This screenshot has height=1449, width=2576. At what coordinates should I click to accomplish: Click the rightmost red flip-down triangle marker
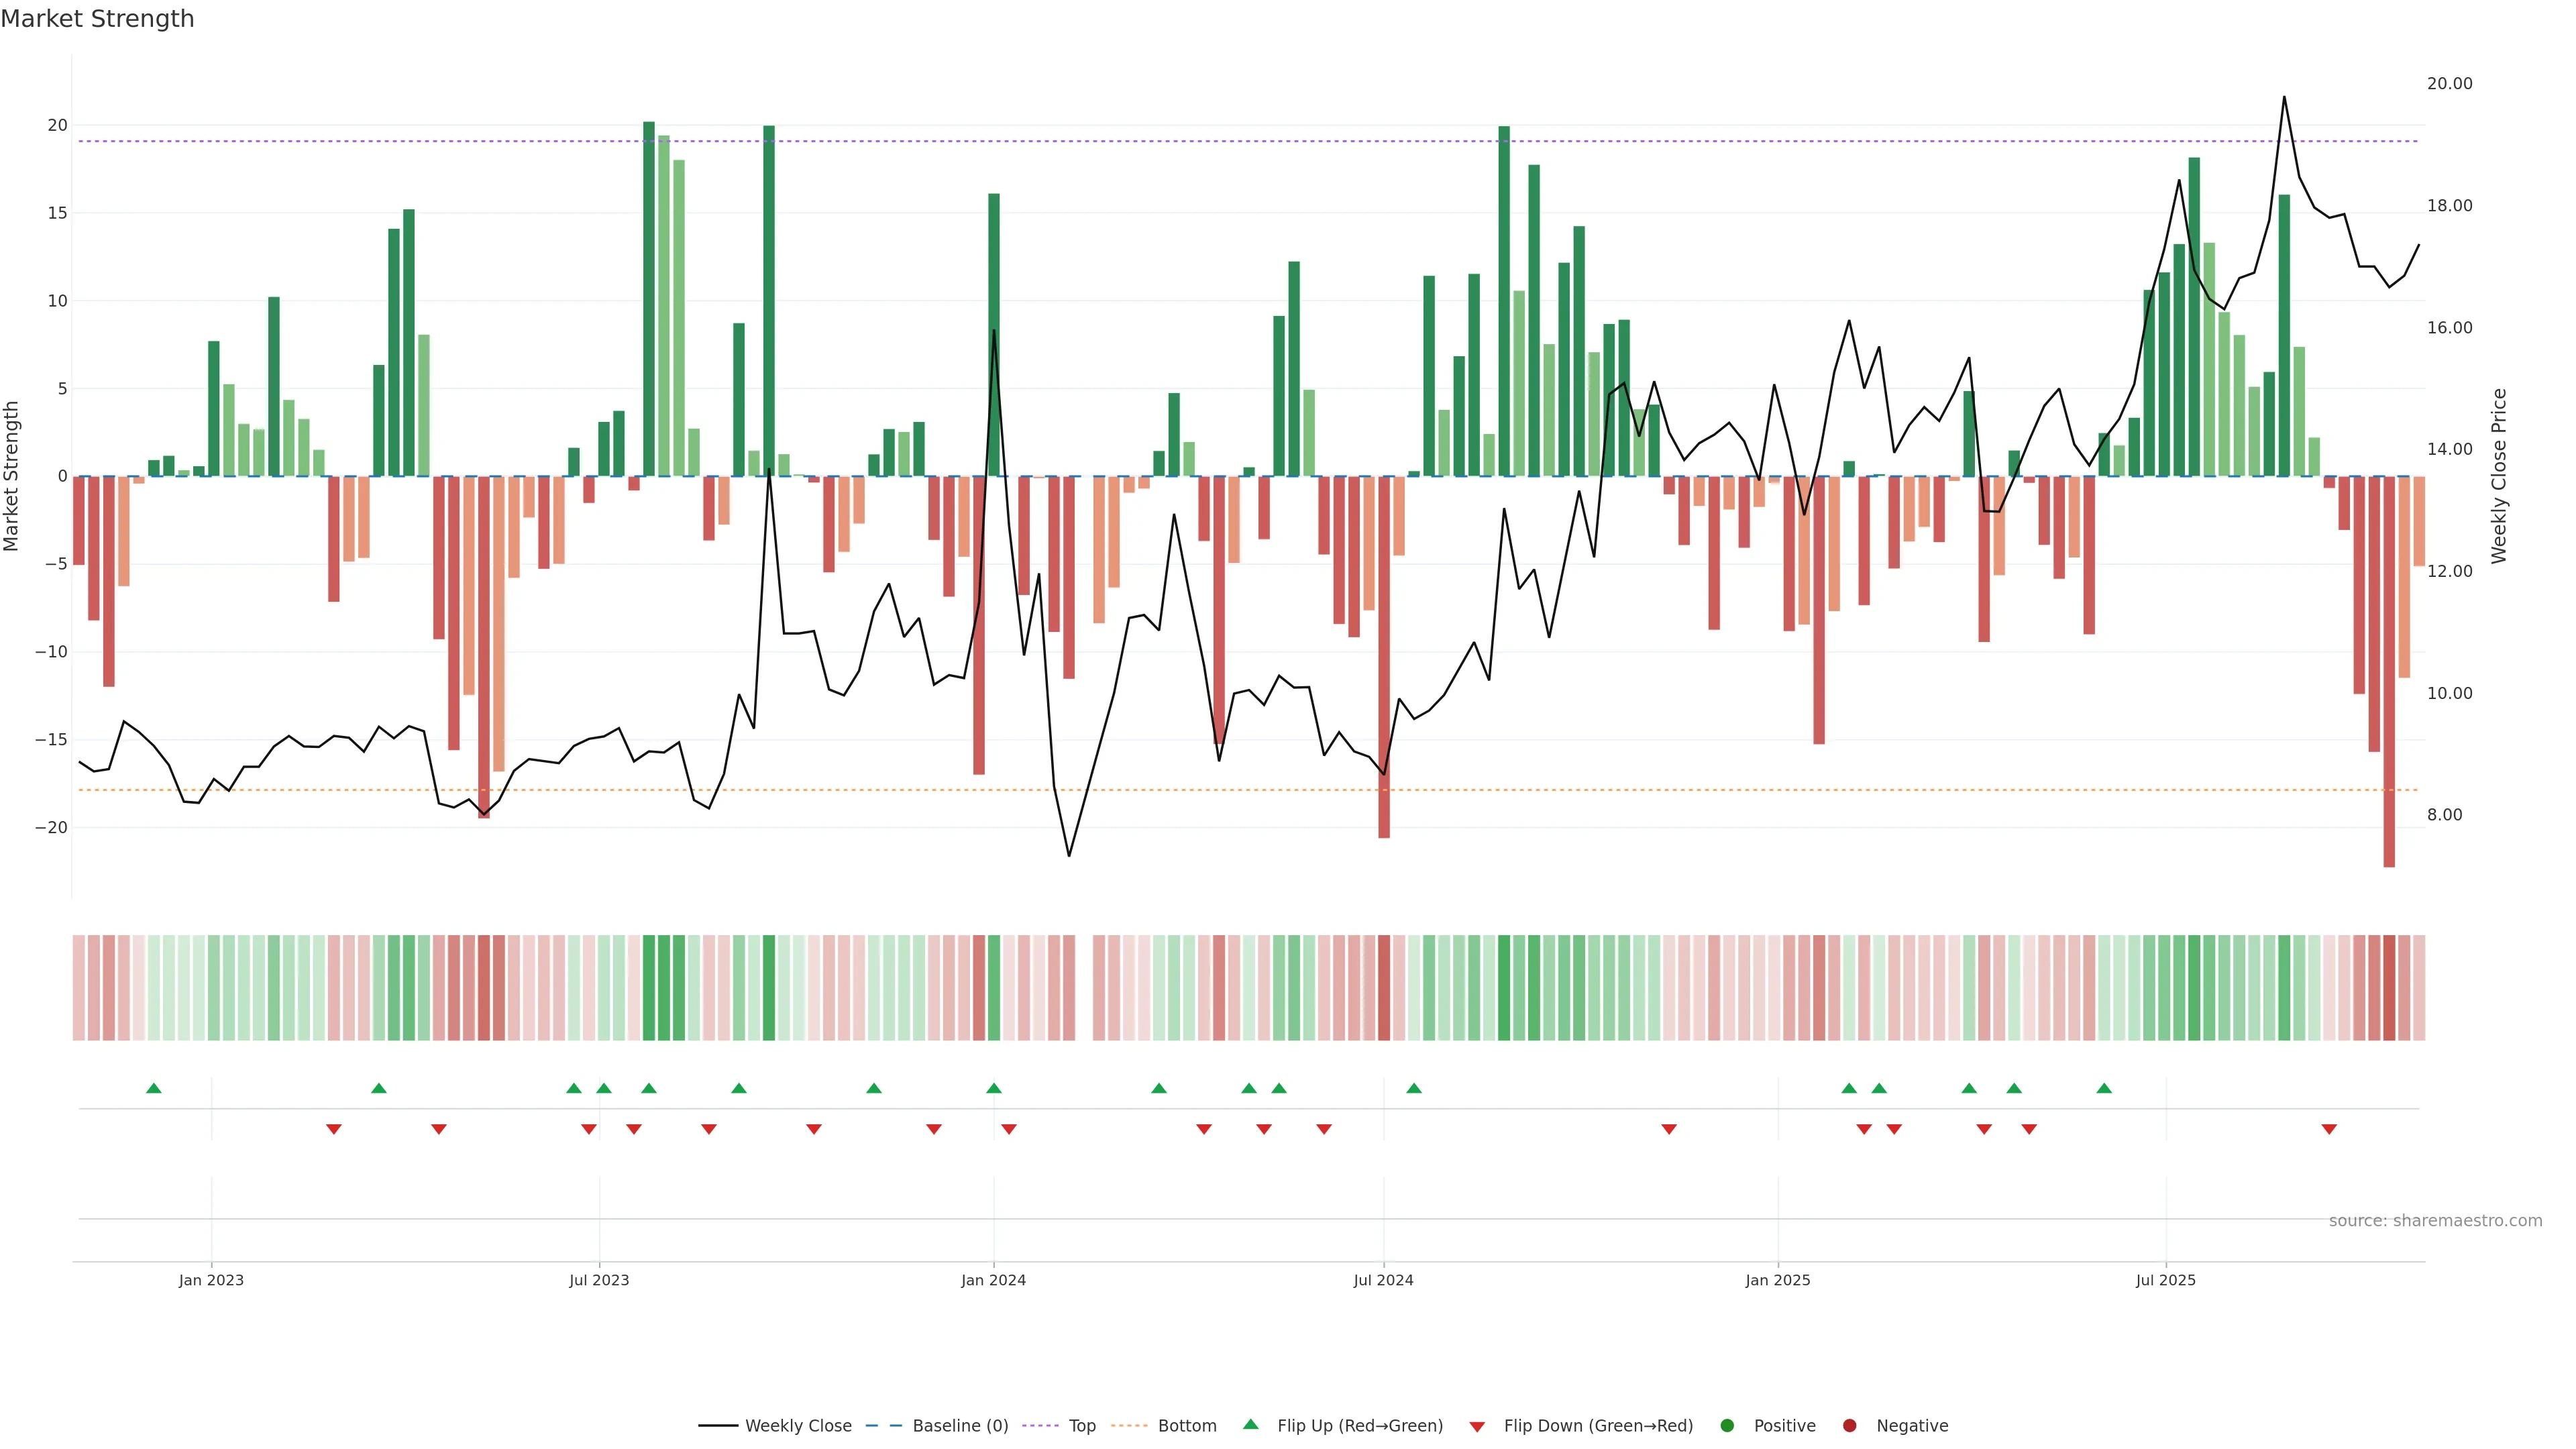click(x=2329, y=1129)
